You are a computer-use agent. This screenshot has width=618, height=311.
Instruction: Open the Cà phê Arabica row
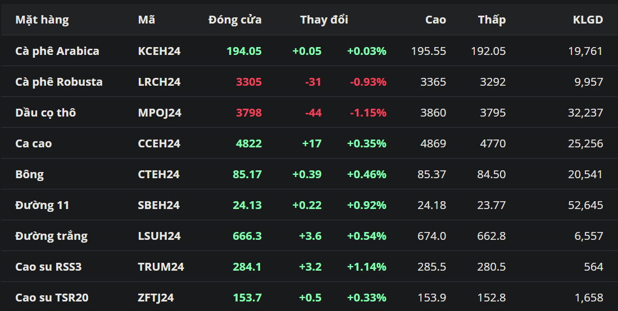click(57, 51)
